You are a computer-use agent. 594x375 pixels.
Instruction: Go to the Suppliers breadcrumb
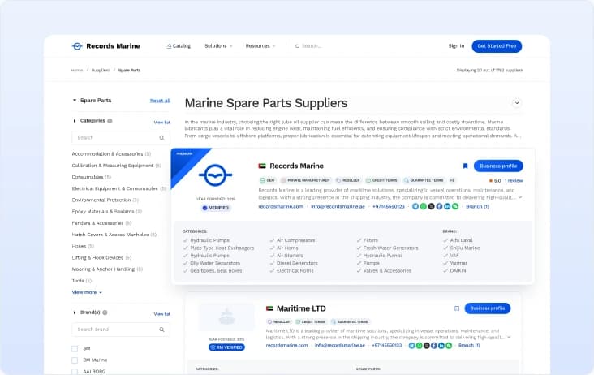[x=101, y=71]
